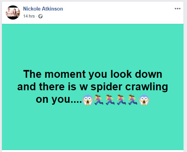187x152 pixels.
Task: Click the word 'The' starting the post
Action: point(32,74)
